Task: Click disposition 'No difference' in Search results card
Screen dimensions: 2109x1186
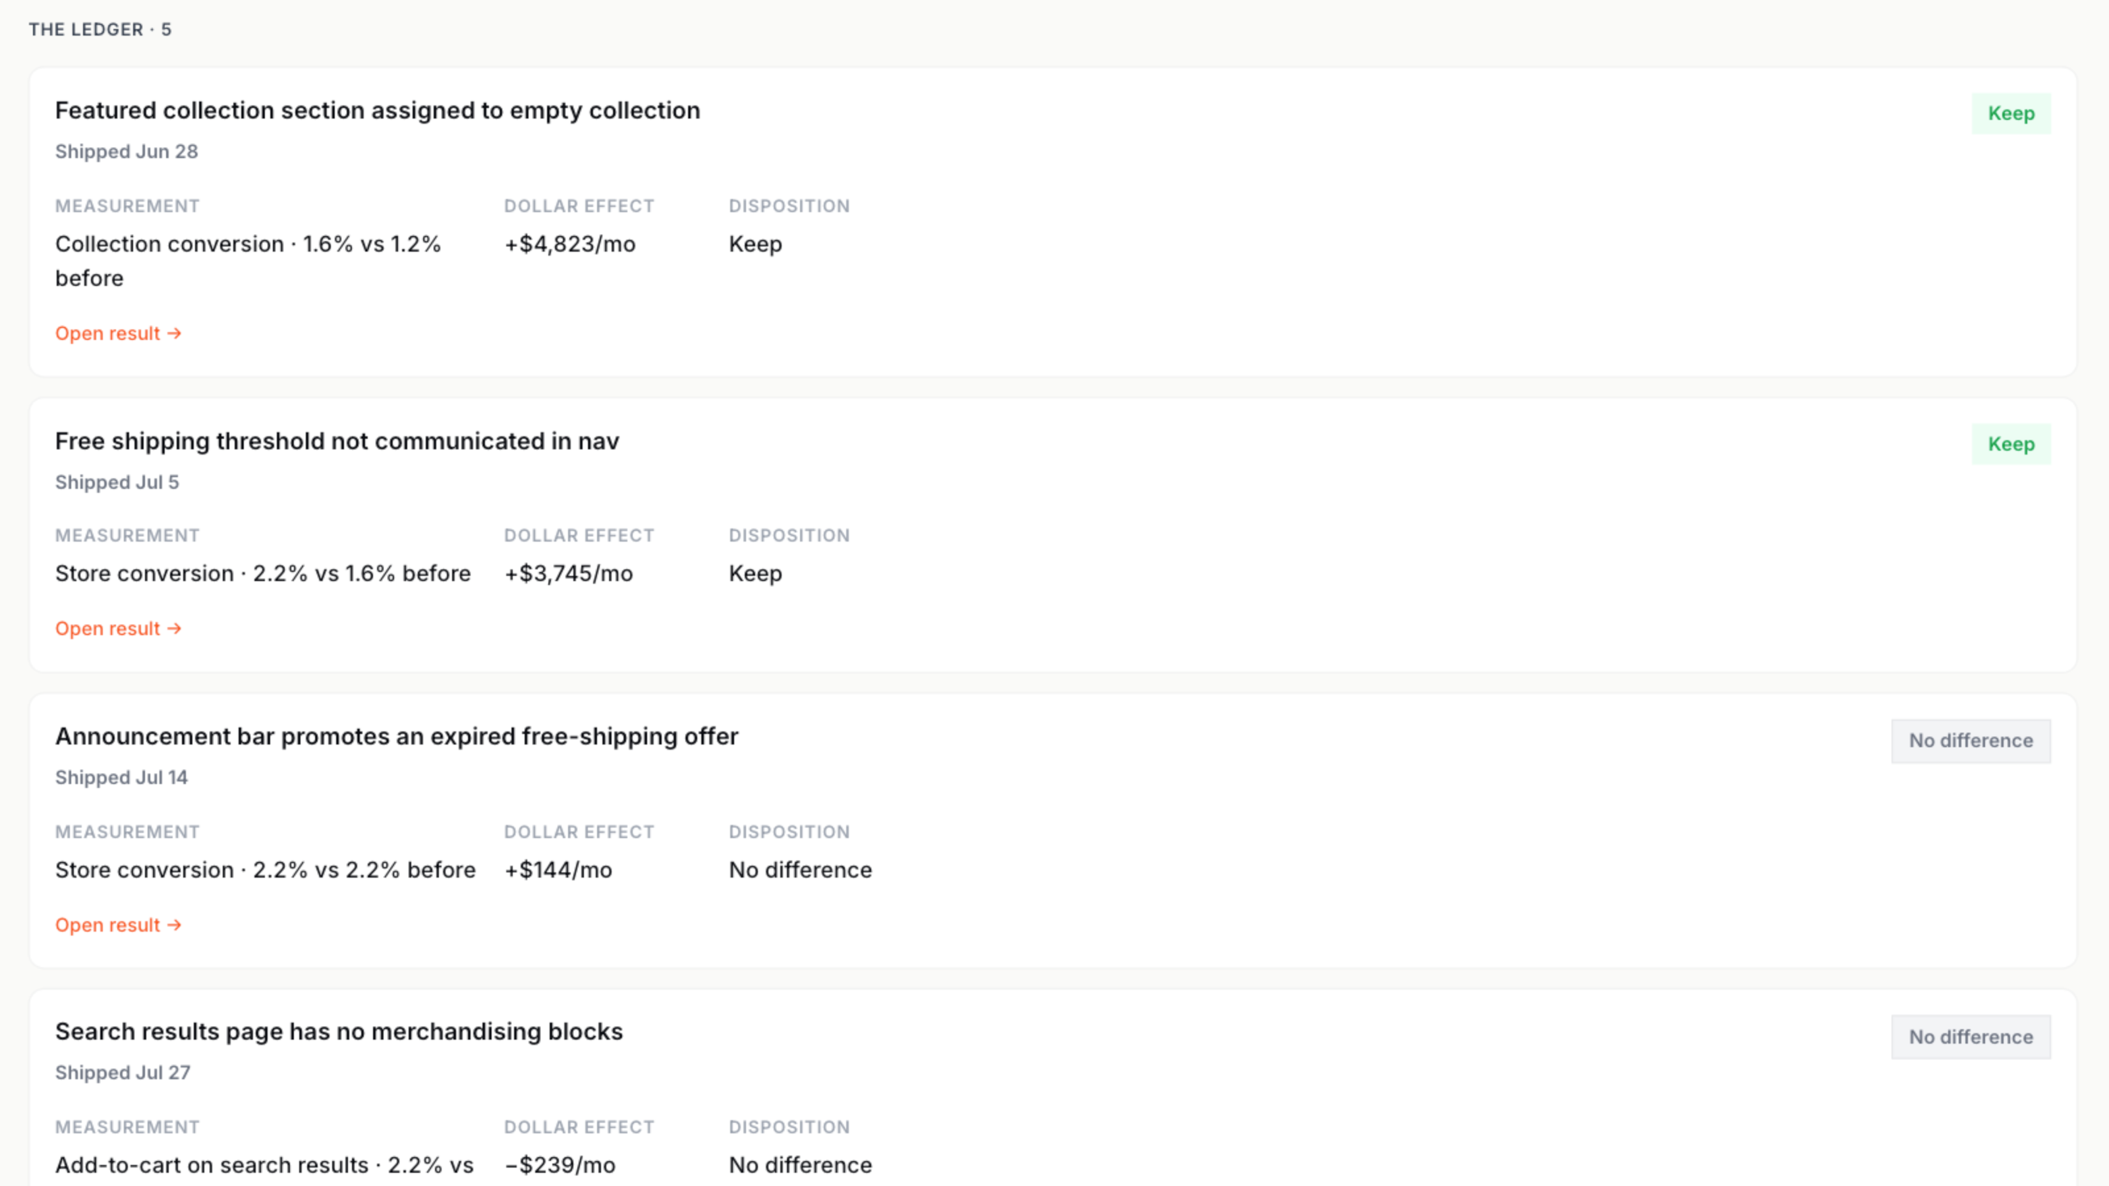Action: (800, 1166)
